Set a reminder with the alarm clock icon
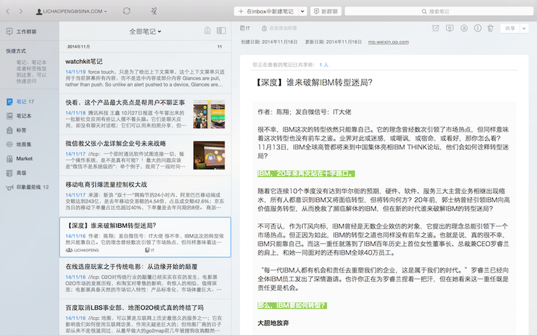The height and width of the screenshot is (335, 537). click(436, 28)
